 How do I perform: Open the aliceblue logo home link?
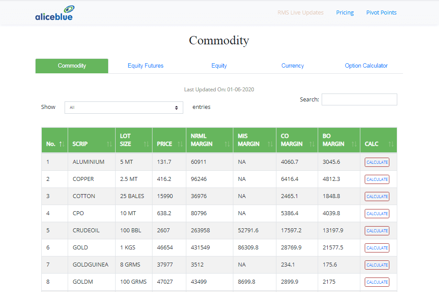pyautogui.click(x=54, y=13)
